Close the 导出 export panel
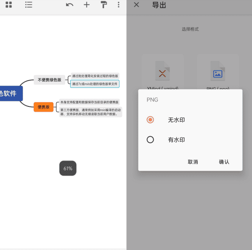Image resolution: width=252 pixels, height=250 pixels. point(136,5)
